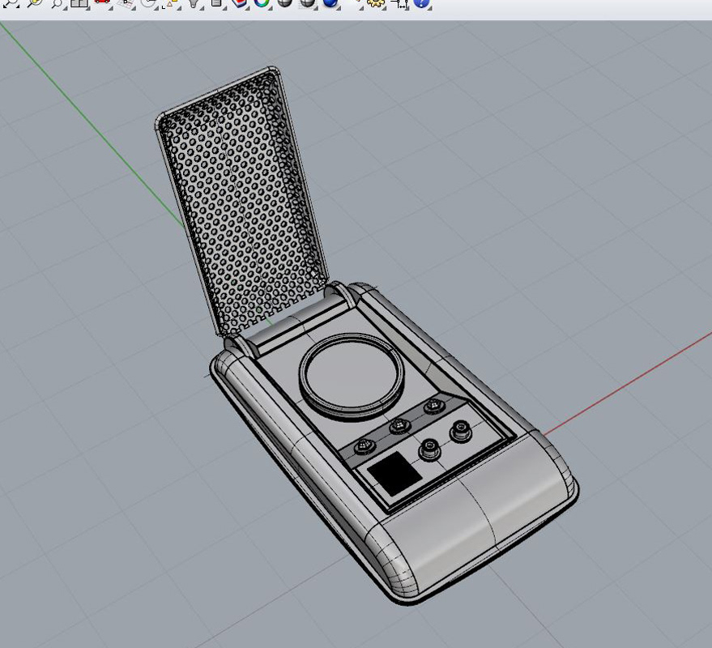Enable shaded viewport gray sphere icon
Viewport: 712px width, 648px height.
pos(284,2)
